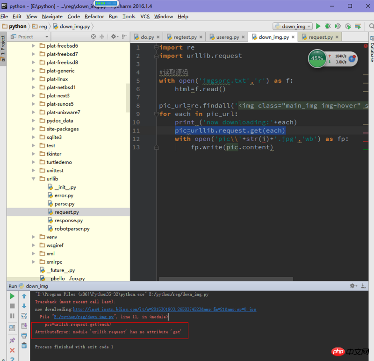Start debugging with the bug icon
This screenshot has height=361, width=374.
pos(328,27)
